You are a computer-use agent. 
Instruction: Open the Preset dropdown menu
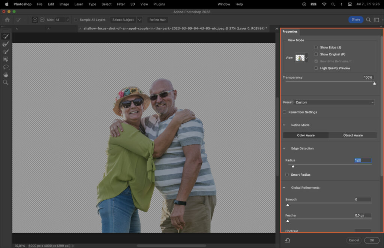(334, 102)
